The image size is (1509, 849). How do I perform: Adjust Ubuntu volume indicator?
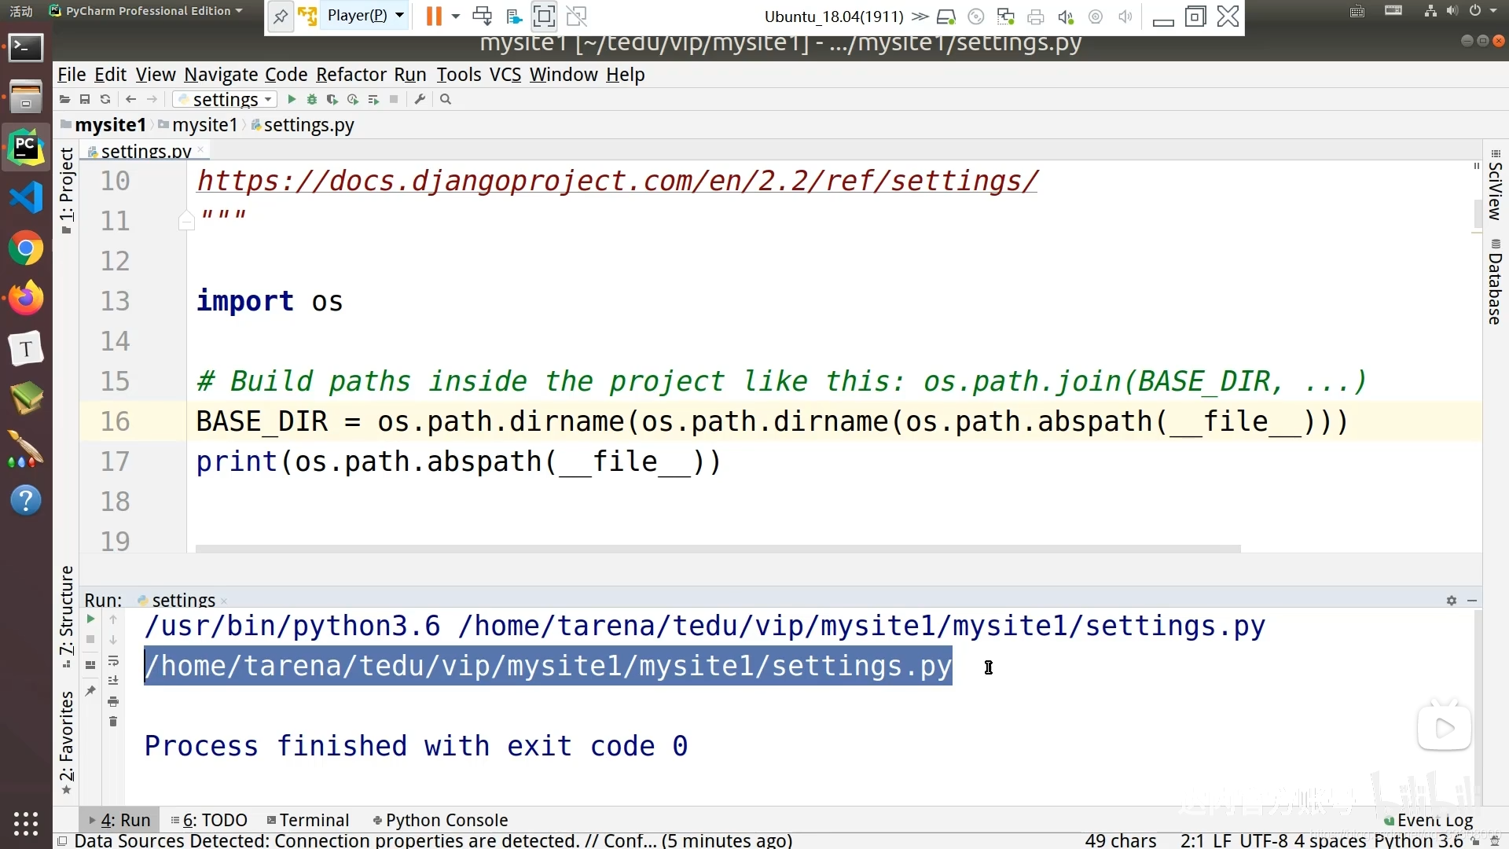click(1452, 11)
